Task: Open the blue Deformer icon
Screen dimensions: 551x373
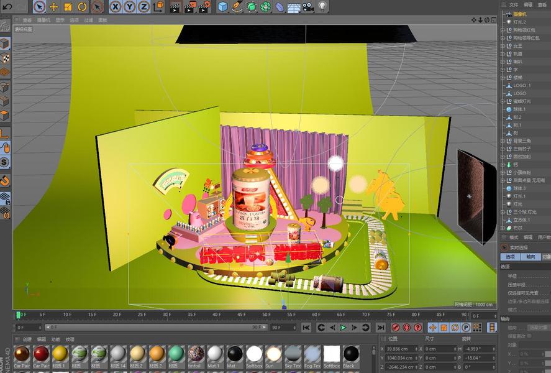Action: pyautogui.click(x=280, y=7)
